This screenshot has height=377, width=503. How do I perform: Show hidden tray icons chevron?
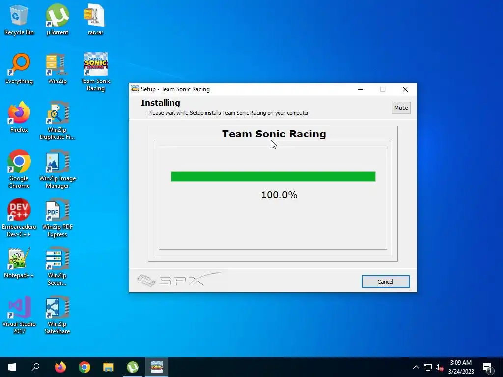coord(416,367)
